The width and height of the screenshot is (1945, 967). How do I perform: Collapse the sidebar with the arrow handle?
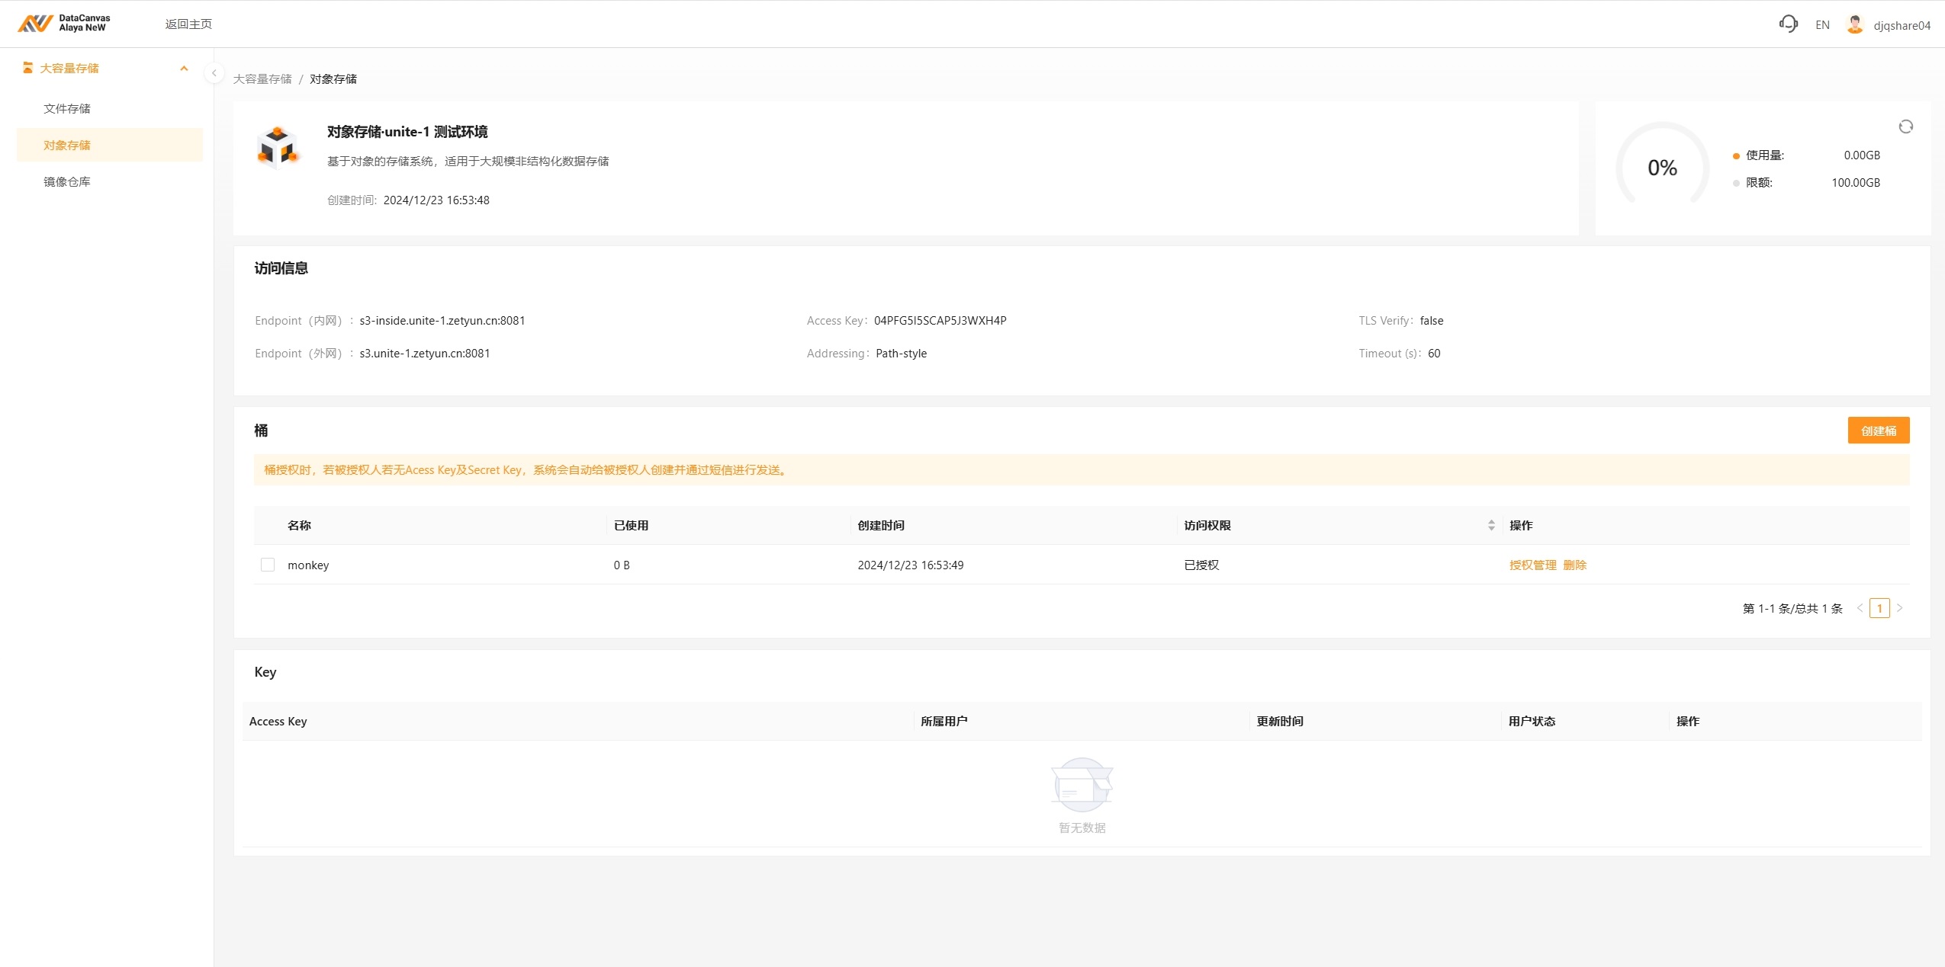pyautogui.click(x=214, y=73)
